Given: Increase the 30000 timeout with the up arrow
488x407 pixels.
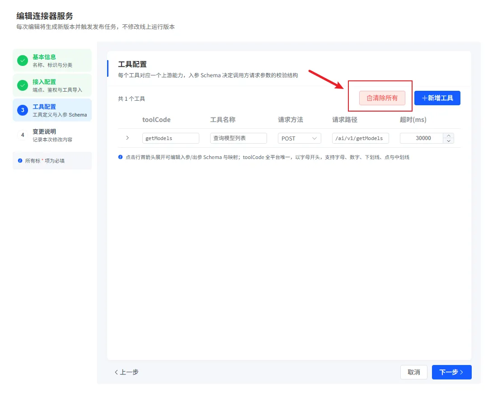Looking at the screenshot, I should point(449,136).
